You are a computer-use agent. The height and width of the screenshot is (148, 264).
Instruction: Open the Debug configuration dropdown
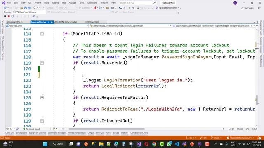[x=52, y=8]
